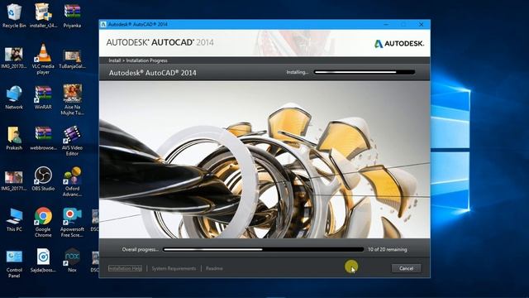This screenshot has width=529, height=298.
Task: Select the IMG_20171 image file icon
Action: (14, 180)
